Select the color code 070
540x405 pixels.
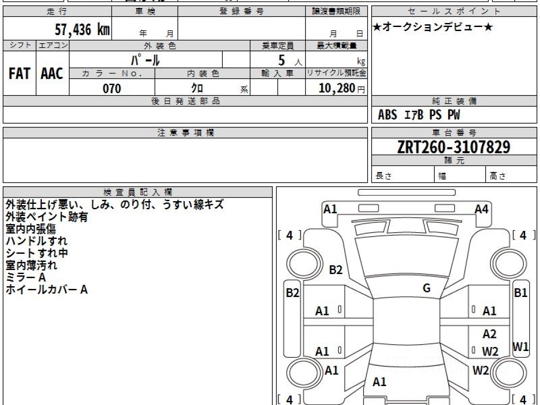point(112,88)
